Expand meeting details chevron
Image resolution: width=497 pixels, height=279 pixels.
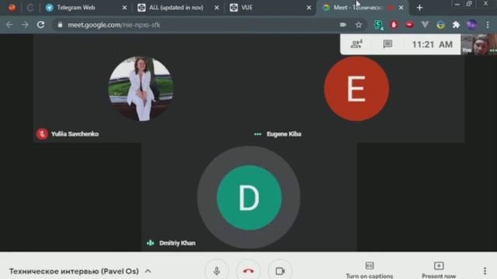click(x=148, y=271)
